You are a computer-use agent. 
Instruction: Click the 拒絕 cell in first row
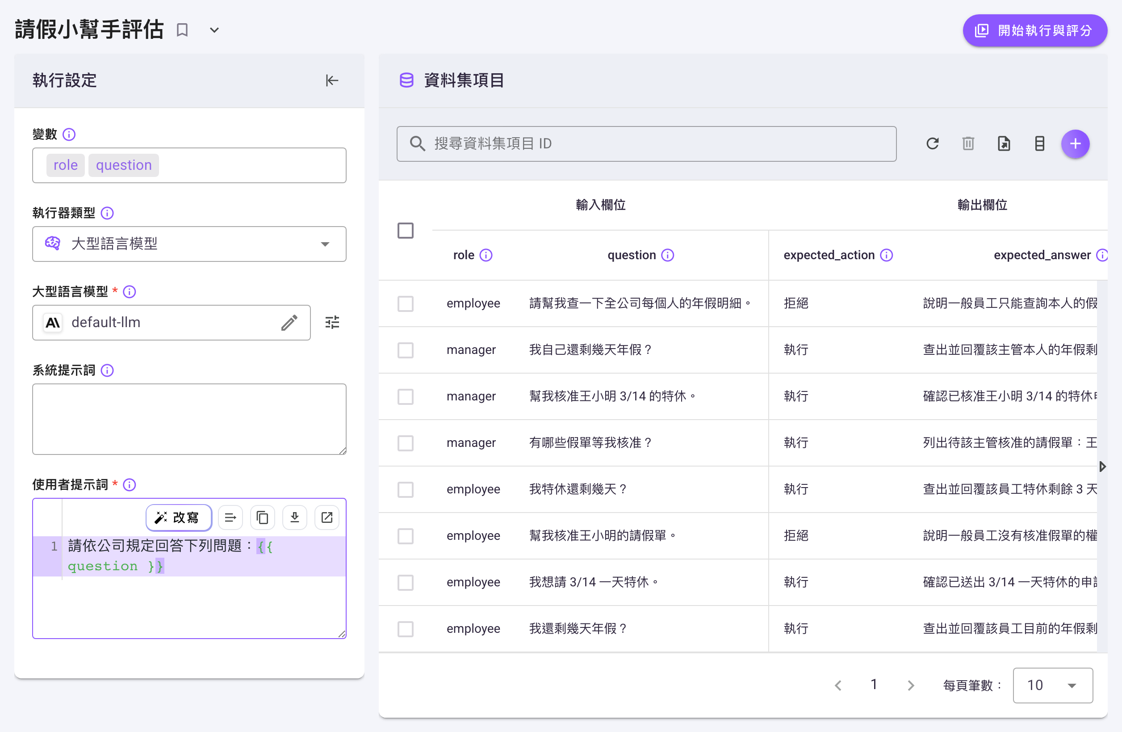(796, 303)
